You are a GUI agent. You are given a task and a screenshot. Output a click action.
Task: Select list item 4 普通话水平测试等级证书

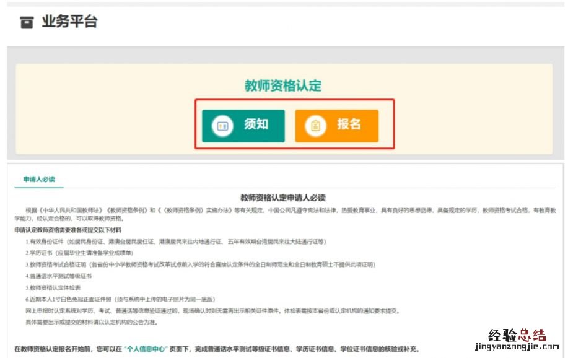59,276
